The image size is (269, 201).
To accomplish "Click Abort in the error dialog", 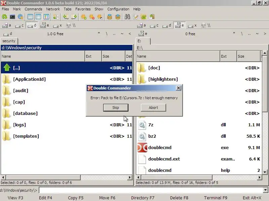I will [153, 108].
